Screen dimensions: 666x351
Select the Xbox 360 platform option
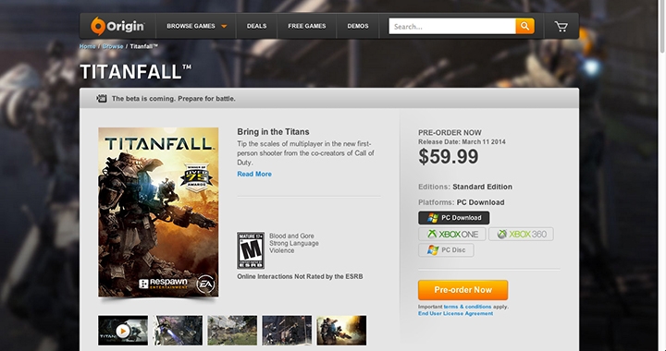point(521,234)
